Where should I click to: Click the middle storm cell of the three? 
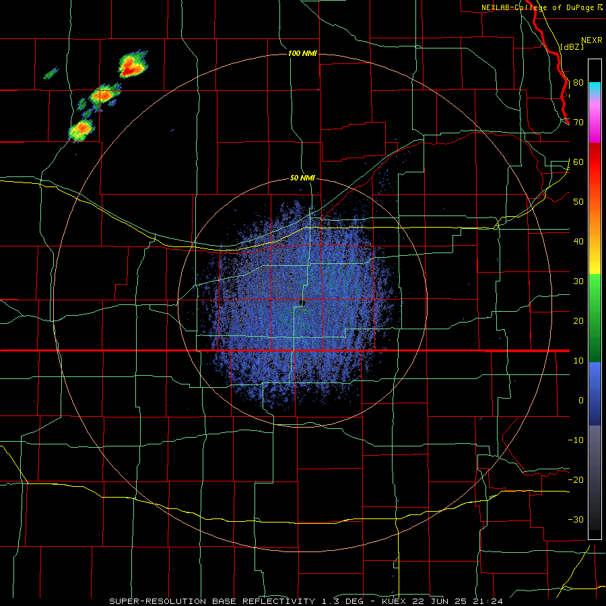coord(103,95)
